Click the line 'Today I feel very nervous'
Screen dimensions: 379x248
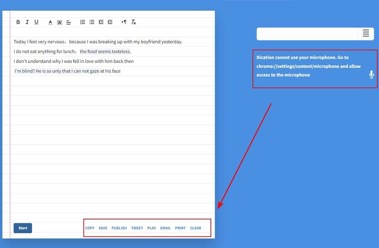[98, 42]
